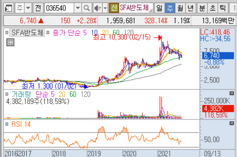
Task: Toggle the RSI 14 indicator marker
Action: 7,124
